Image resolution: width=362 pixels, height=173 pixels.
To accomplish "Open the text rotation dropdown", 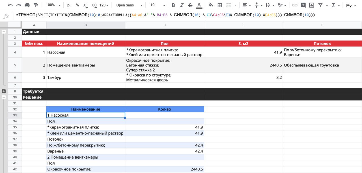I will [282, 5].
